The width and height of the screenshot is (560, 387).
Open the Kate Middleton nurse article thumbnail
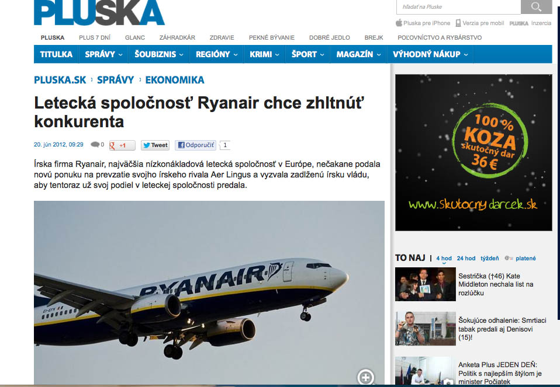(x=426, y=284)
